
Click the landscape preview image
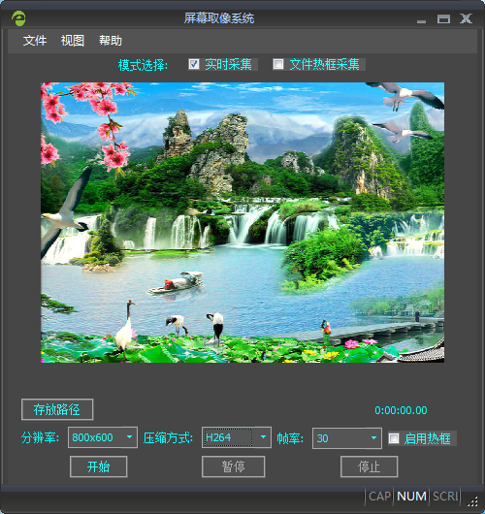242,223
